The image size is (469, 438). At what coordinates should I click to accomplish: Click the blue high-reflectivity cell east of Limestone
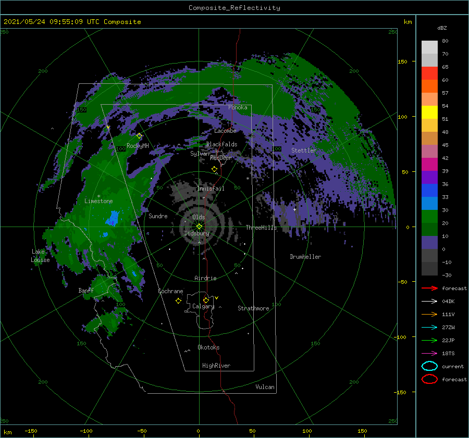pos(113,218)
